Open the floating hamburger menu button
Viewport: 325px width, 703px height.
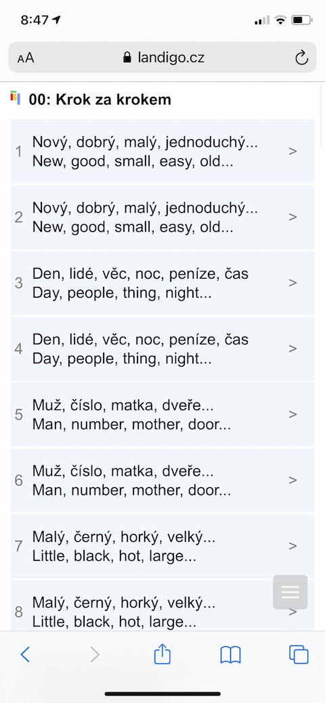(x=290, y=592)
